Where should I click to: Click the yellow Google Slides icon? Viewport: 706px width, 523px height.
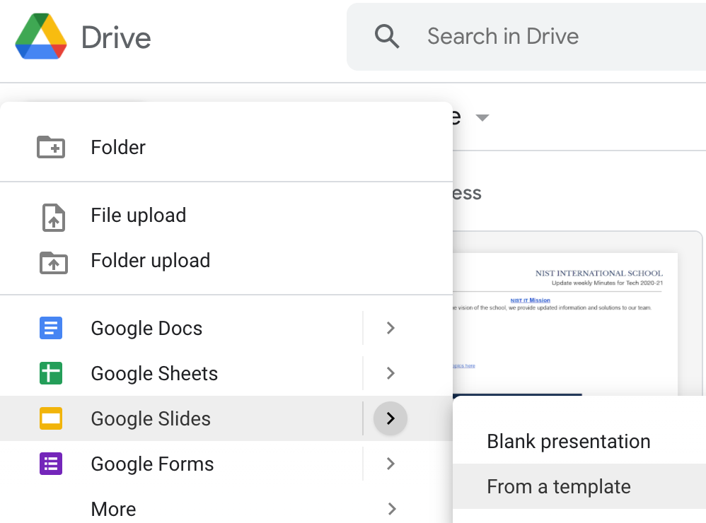[x=51, y=418]
